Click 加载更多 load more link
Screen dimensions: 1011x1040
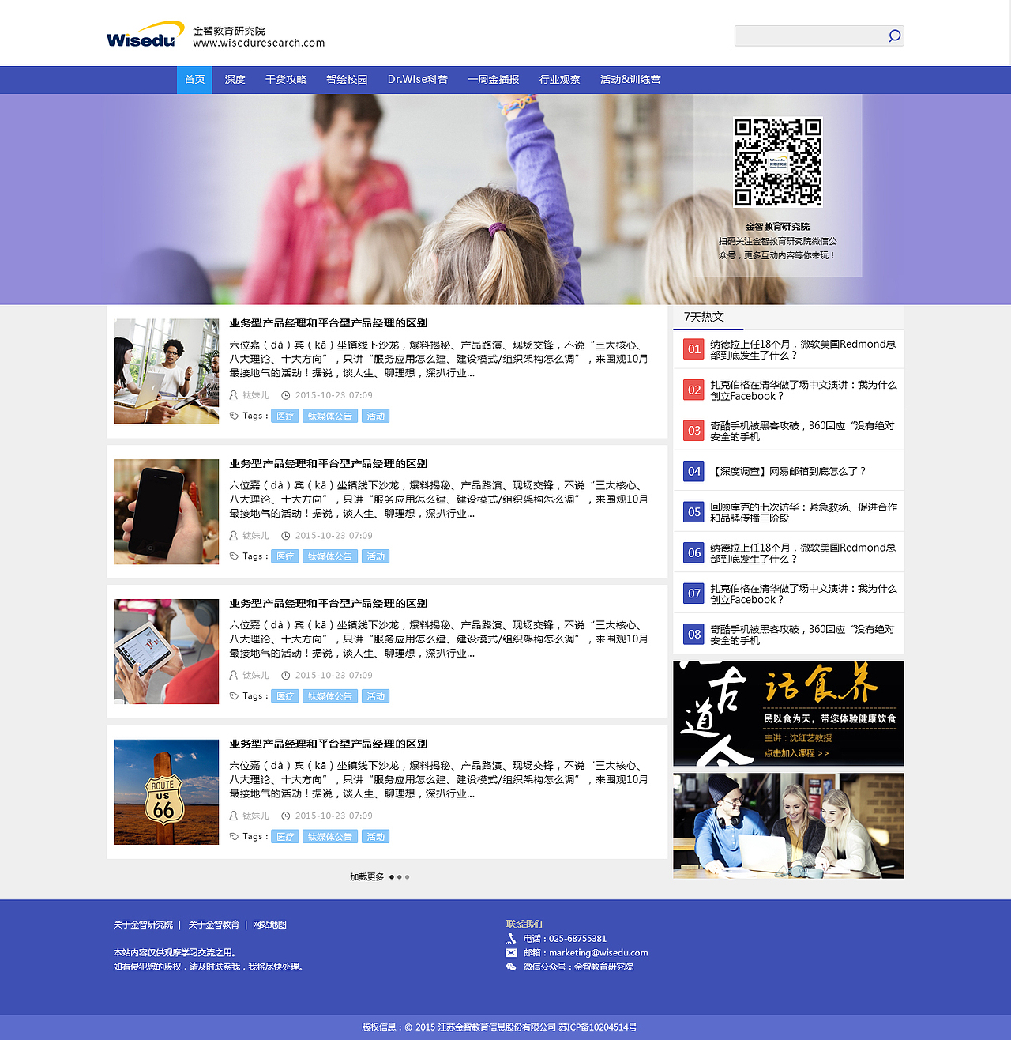(367, 877)
